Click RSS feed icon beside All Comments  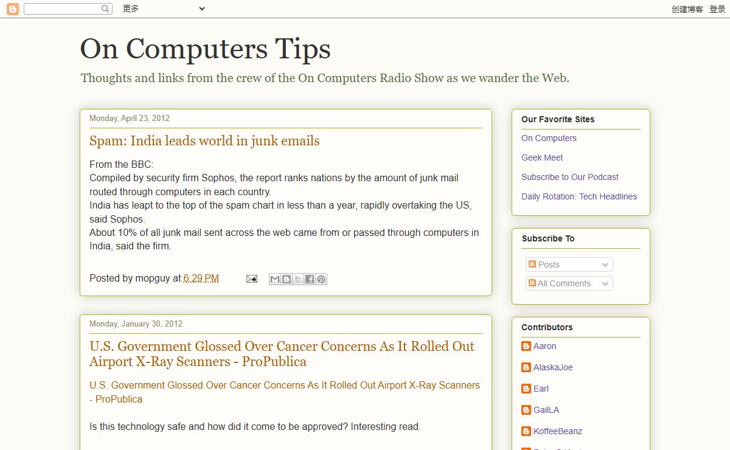pos(532,283)
